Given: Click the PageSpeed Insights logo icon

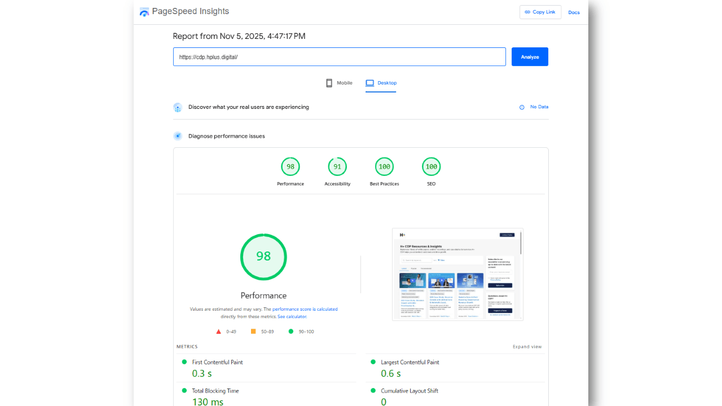Looking at the screenshot, I should [x=144, y=12].
